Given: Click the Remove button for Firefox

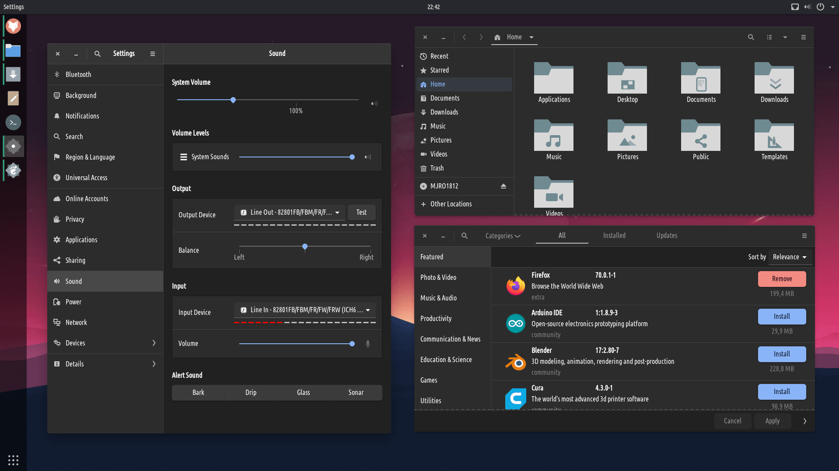Looking at the screenshot, I should [x=781, y=279].
